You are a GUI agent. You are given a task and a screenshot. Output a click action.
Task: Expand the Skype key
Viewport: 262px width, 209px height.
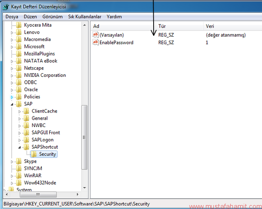coord(12,161)
